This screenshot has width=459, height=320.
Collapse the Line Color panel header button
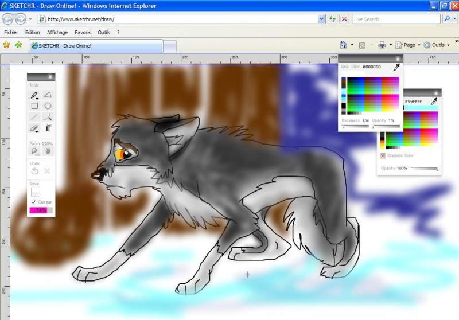(398, 59)
